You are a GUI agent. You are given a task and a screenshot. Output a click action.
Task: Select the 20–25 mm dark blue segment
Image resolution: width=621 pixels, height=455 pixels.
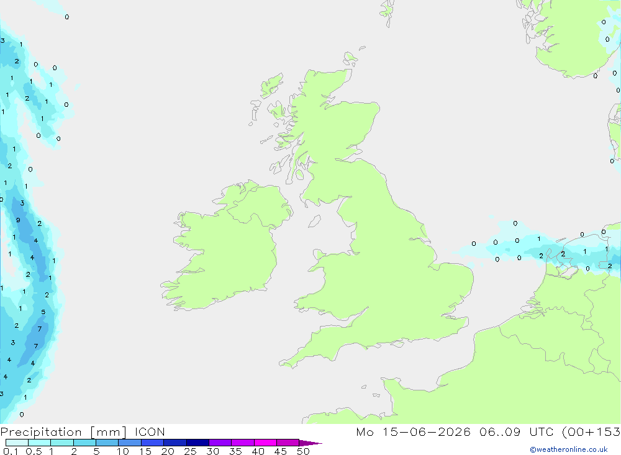point(175,443)
